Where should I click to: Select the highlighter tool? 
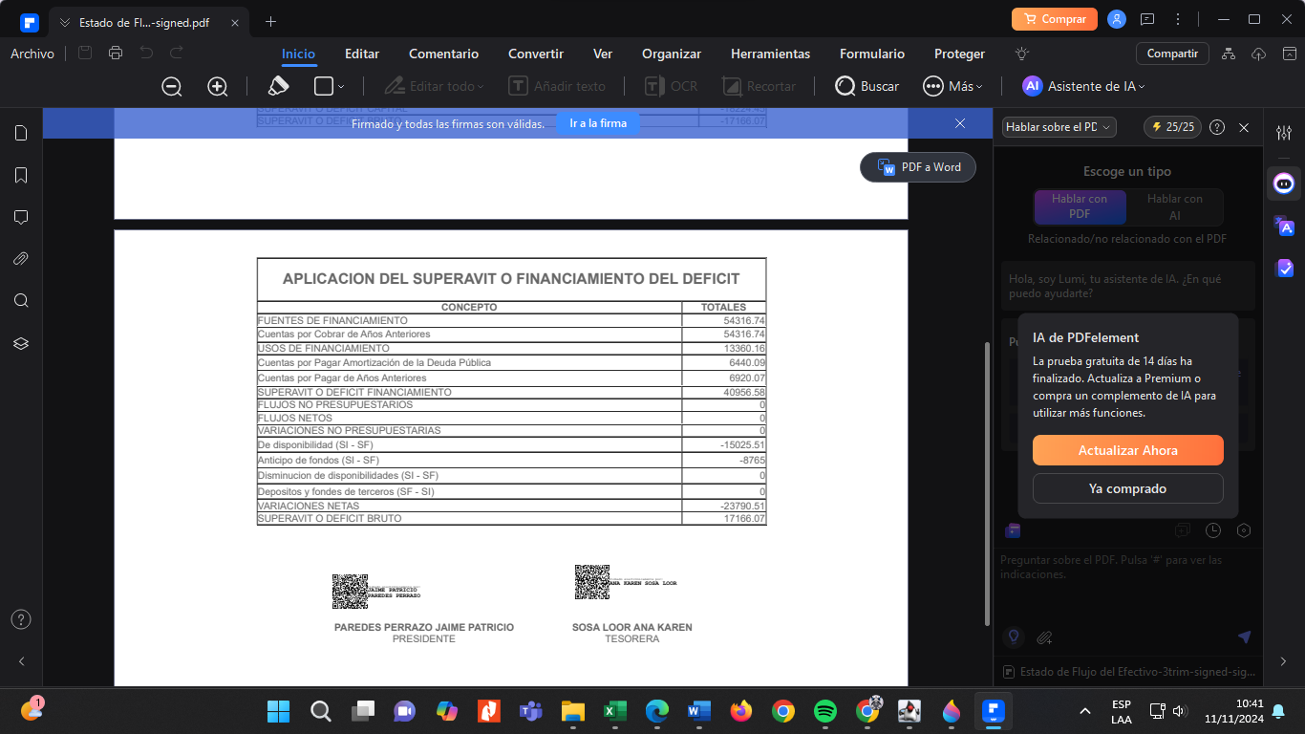click(x=278, y=86)
